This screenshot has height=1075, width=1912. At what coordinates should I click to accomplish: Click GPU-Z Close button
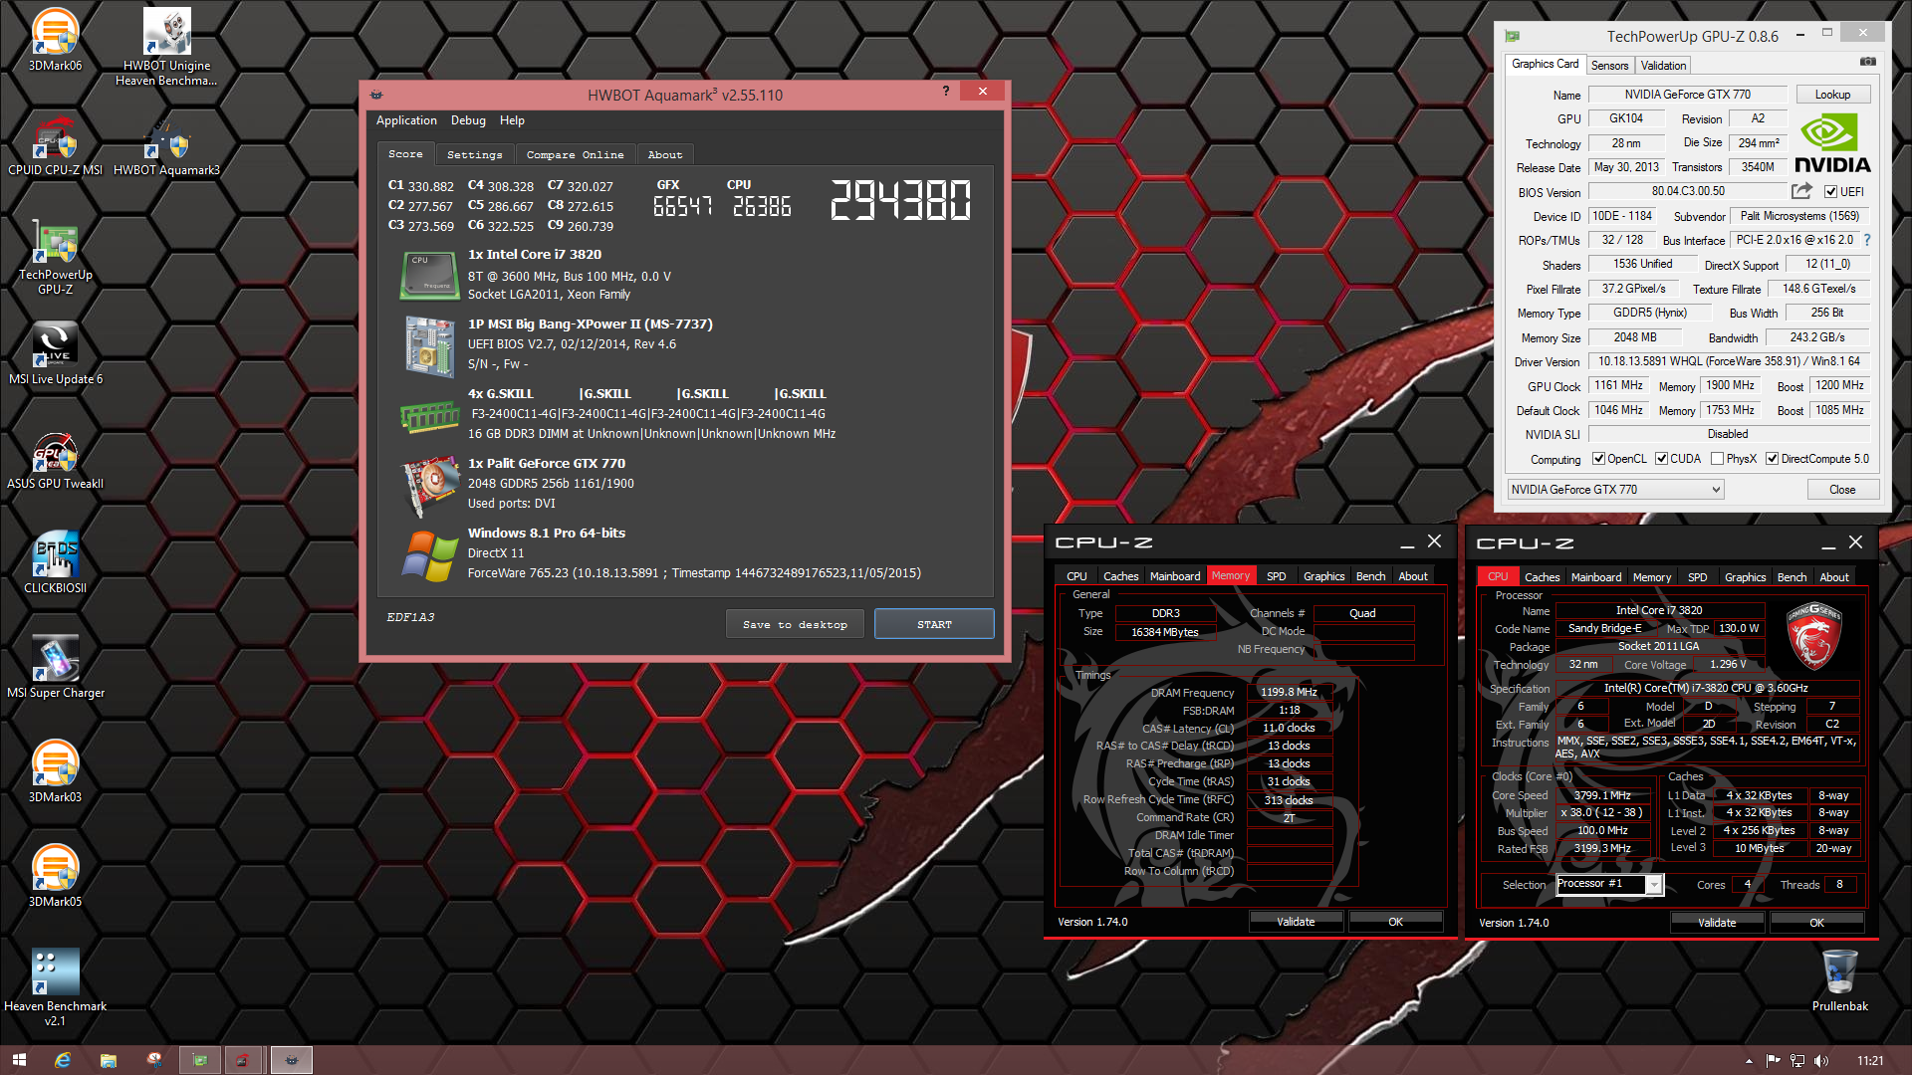click(1842, 489)
